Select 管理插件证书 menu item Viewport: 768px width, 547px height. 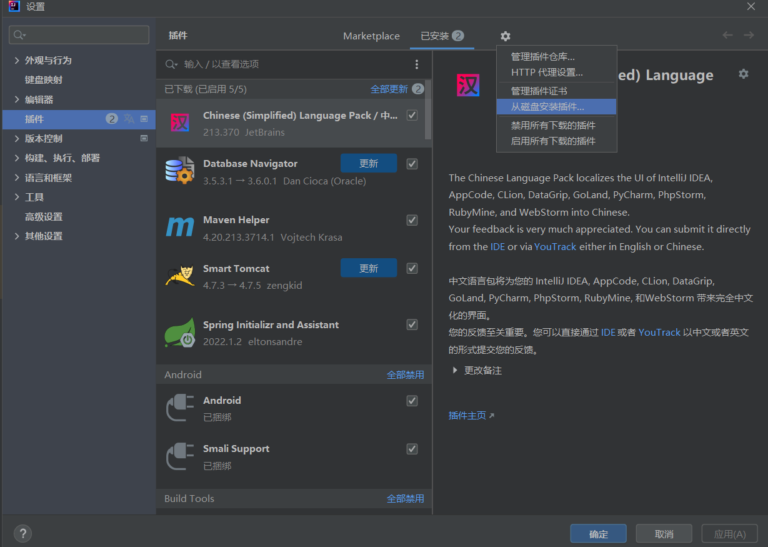[x=557, y=91]
